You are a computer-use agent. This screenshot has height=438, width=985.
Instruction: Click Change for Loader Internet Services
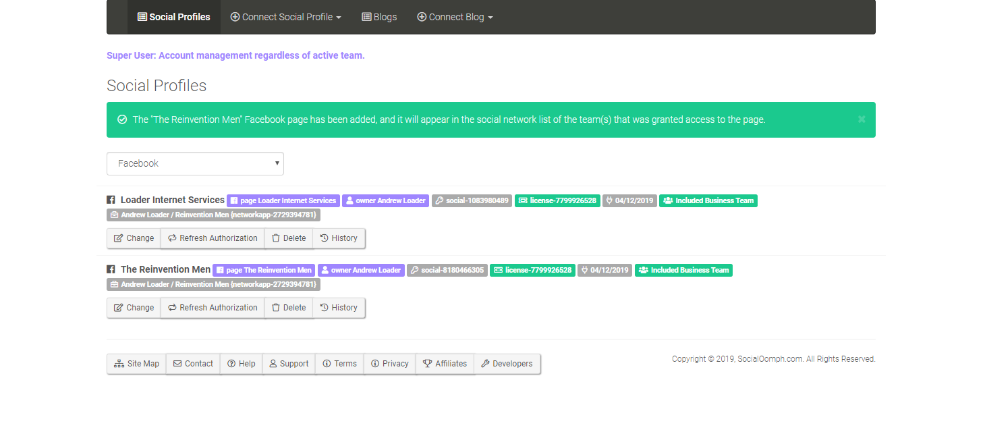(133, 238)
